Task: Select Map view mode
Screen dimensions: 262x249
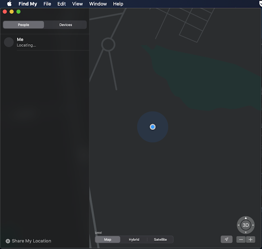Action: coord(108,240)
